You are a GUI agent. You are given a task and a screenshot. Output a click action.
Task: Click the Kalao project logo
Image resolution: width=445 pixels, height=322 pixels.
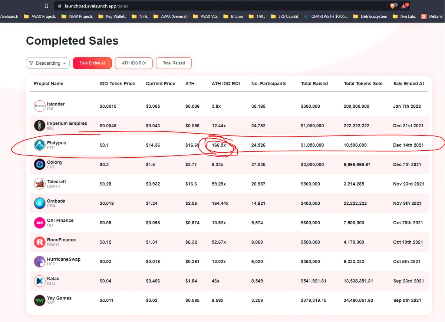pos(39,281)
